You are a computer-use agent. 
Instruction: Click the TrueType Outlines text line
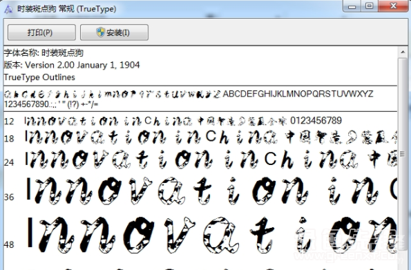pos(39,77)
